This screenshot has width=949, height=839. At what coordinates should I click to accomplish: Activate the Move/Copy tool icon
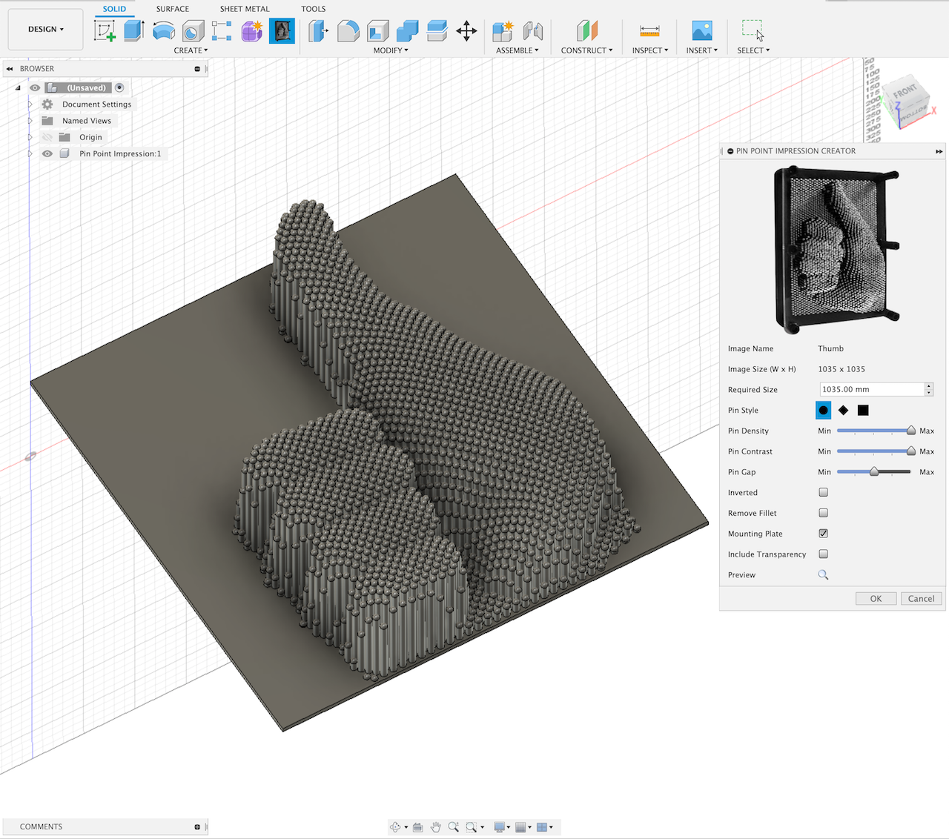click(466, 30)
